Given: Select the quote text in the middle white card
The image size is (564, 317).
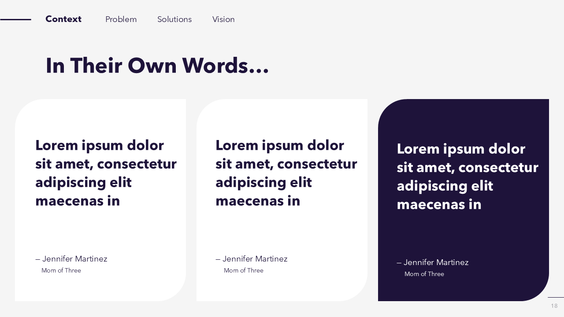Looking at the screenshot, I should 286,173.
